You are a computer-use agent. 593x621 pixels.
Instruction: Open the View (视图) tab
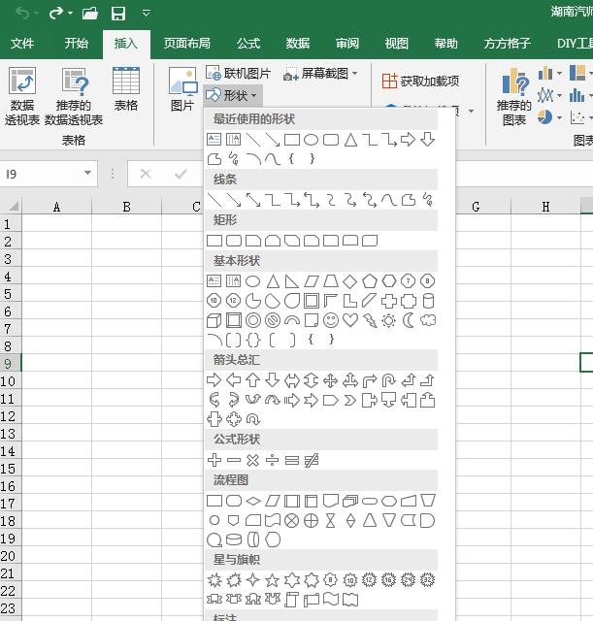397,43
